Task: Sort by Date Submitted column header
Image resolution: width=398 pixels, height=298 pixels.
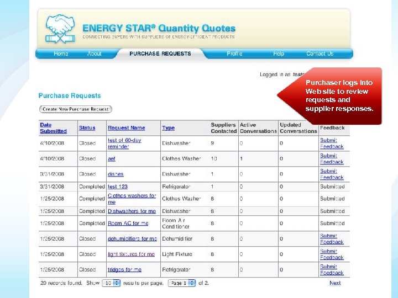Action: (x=53, y=128)
